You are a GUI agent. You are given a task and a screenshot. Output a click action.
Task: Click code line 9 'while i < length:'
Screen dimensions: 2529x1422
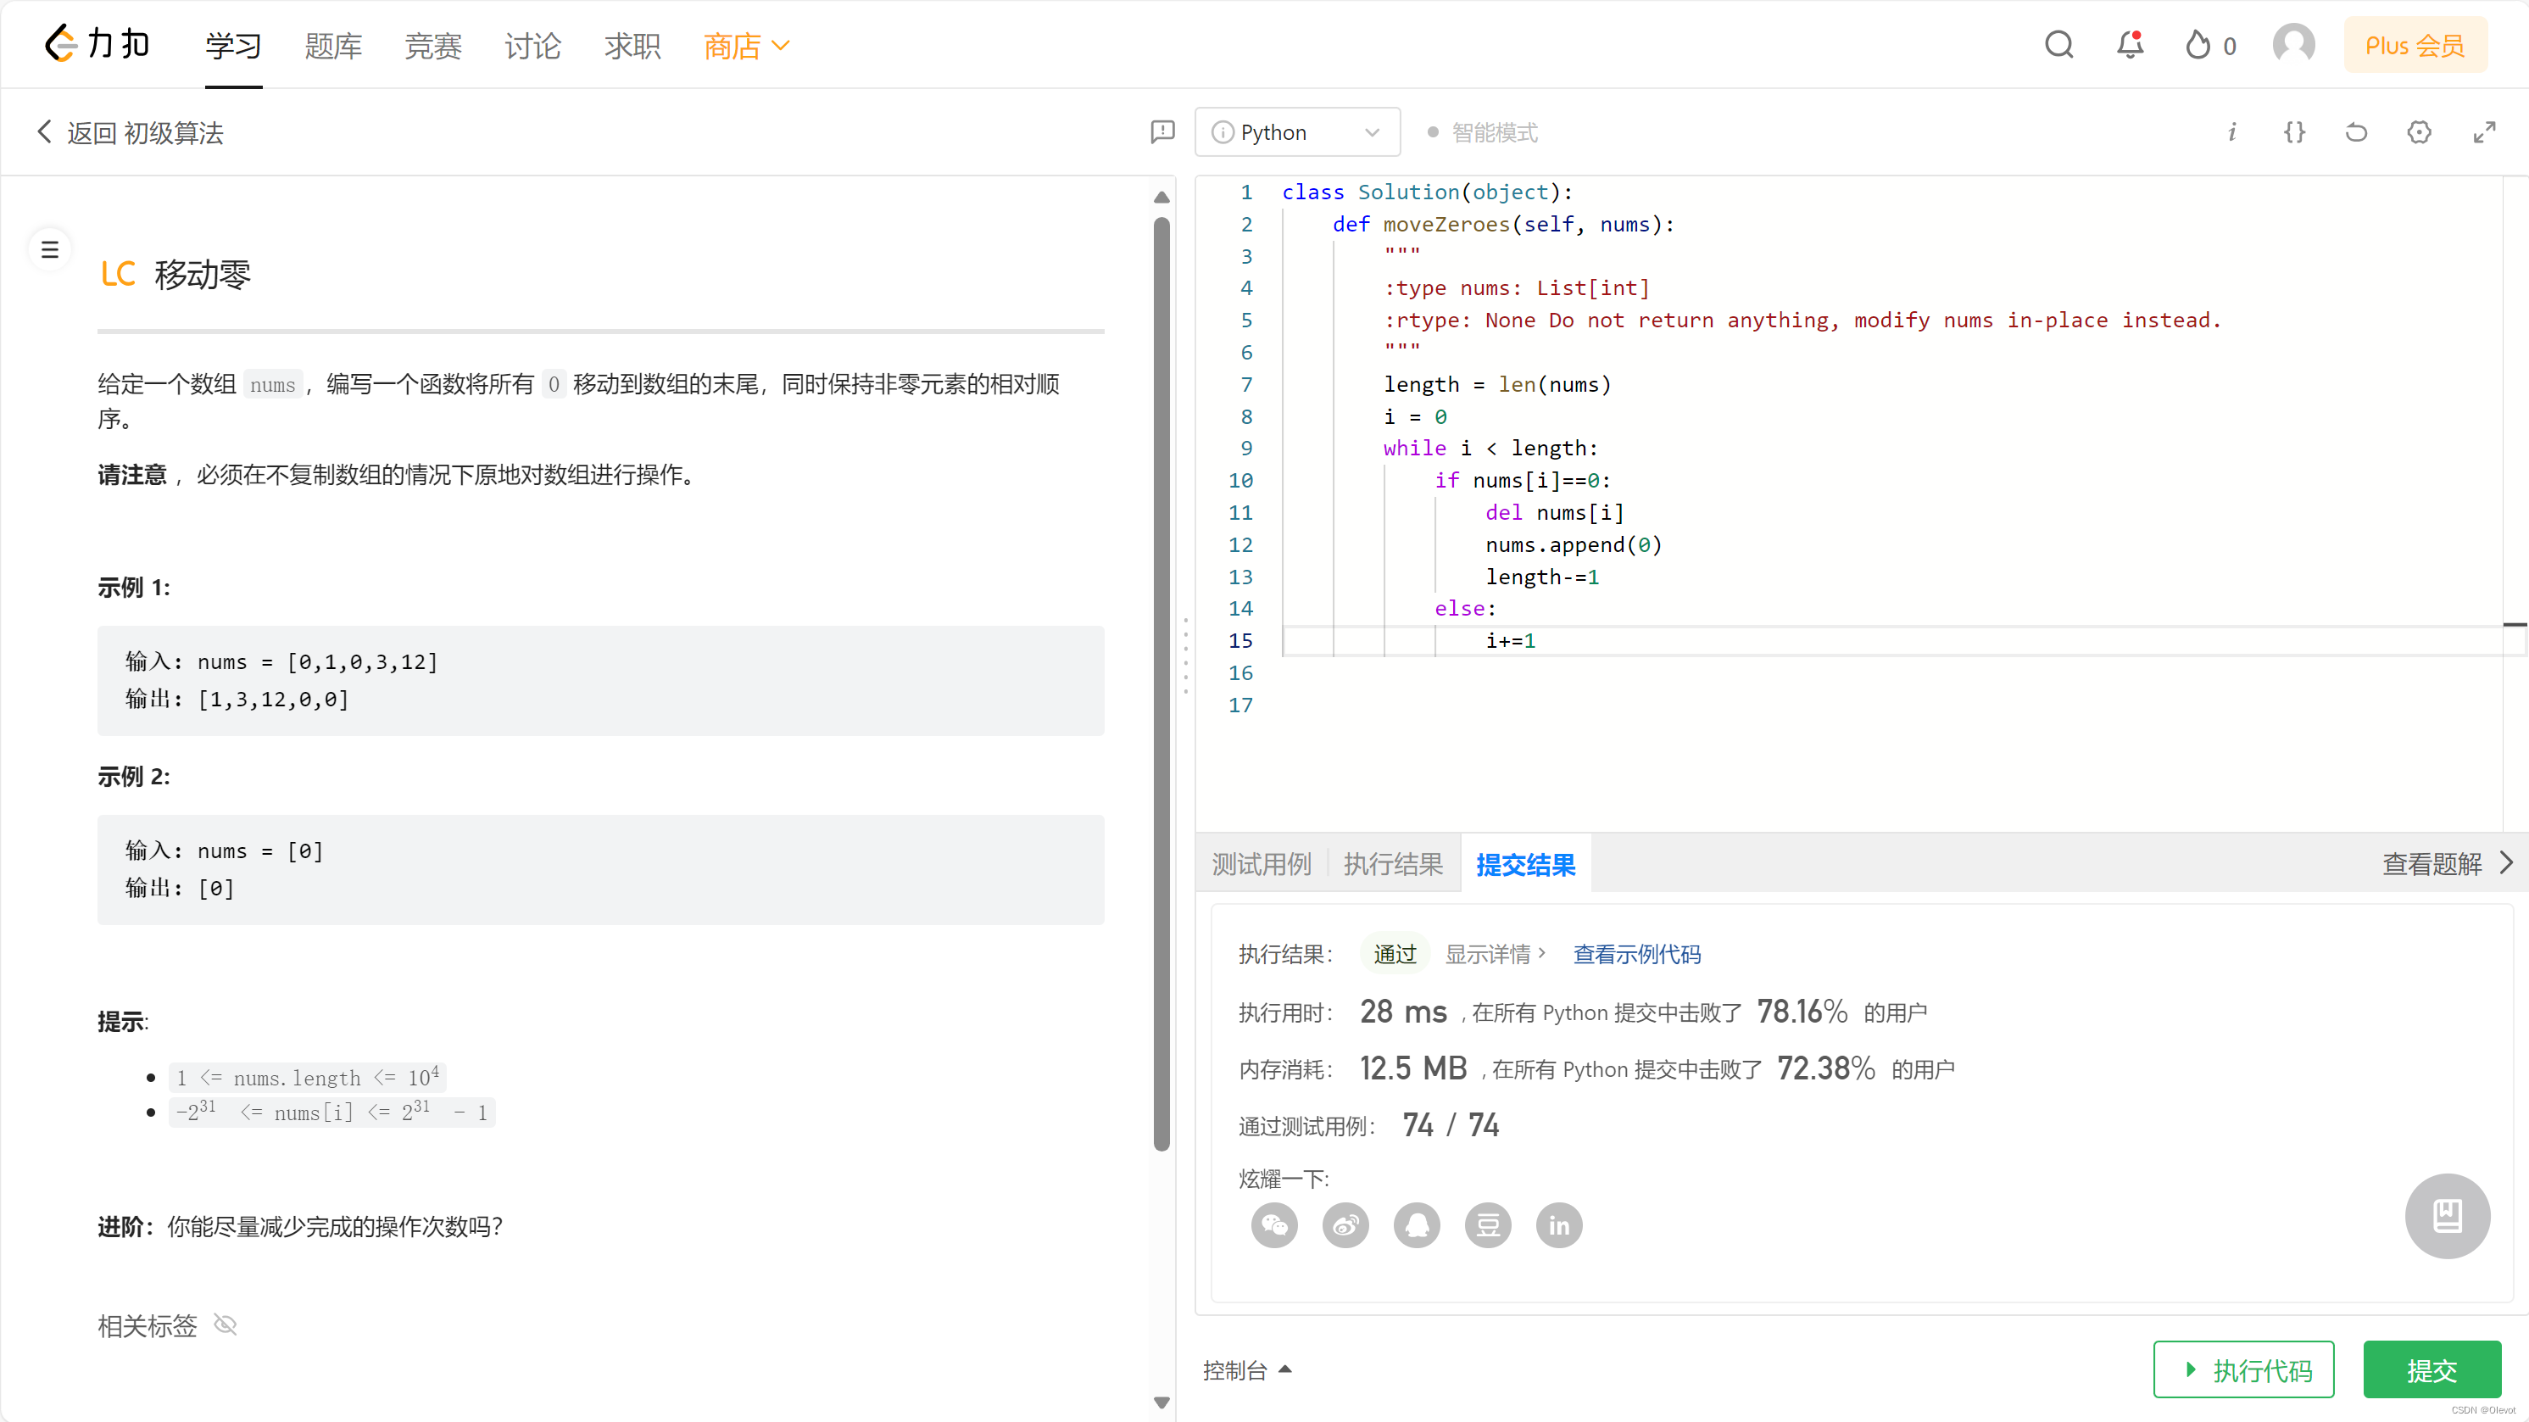1490,448
